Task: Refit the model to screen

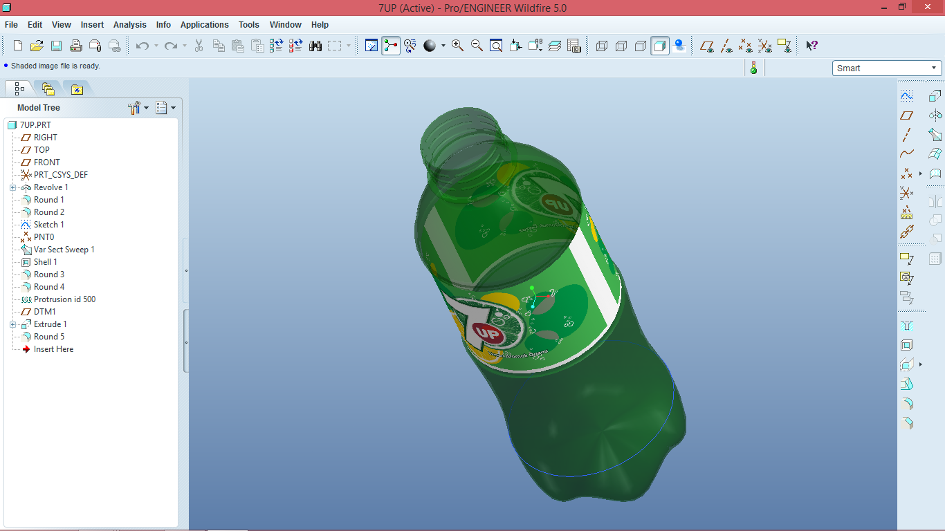Action: [496, 46]
